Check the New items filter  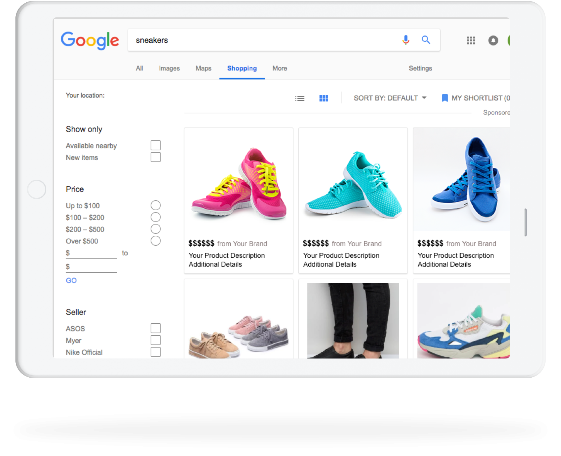155,157
